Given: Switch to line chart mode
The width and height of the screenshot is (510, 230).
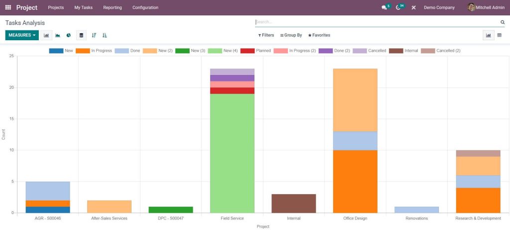Looking at the screenshot, I should coord(58,35).
